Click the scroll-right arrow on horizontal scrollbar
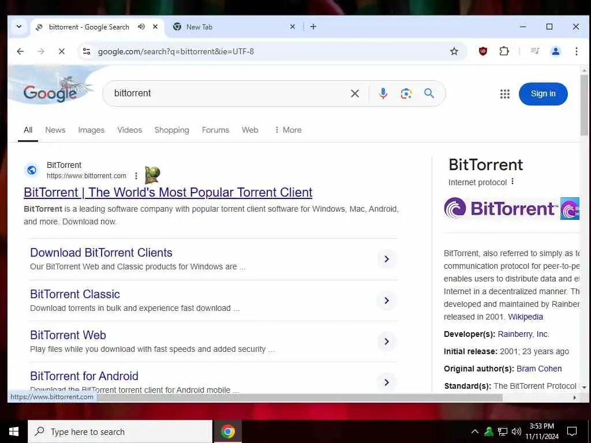 575,397
